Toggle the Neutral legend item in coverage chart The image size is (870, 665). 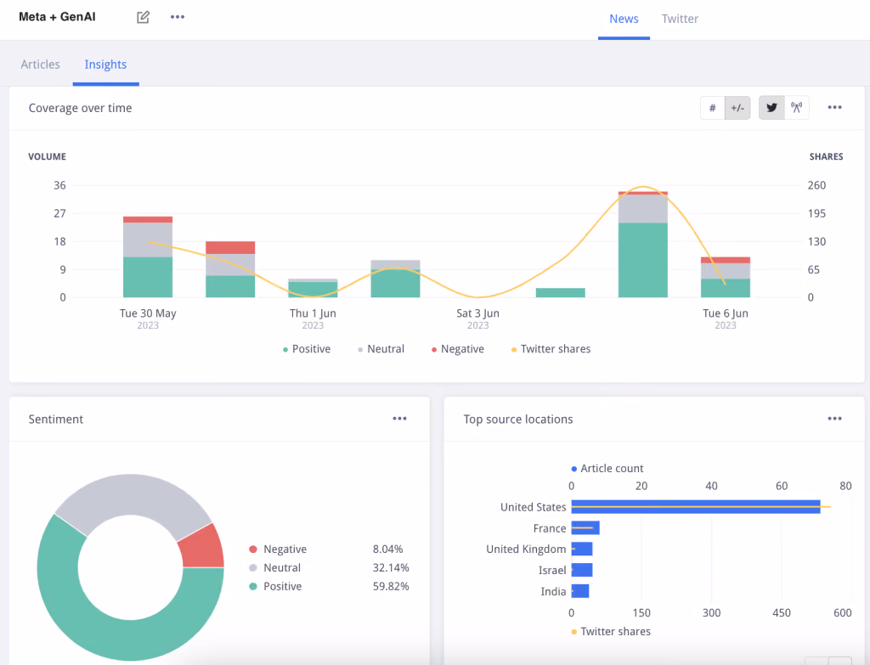tap(381, 349)
